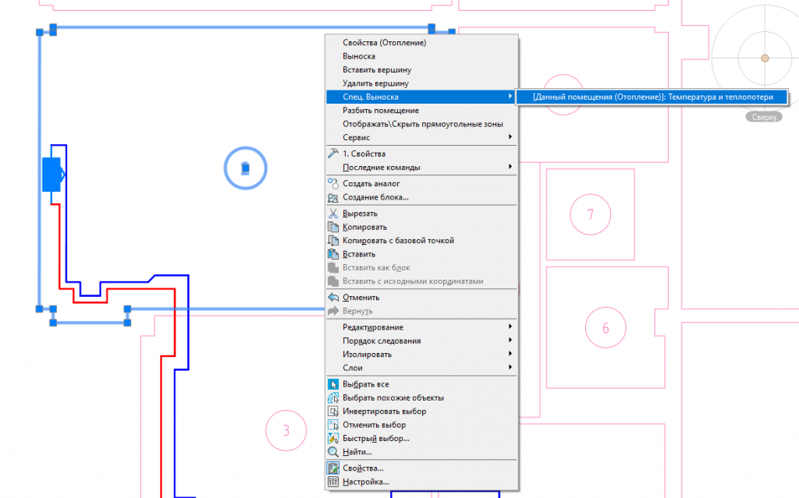Select room marker circle 6
The width and height of the screenshot is (799, 498).
tap(605, 327)
